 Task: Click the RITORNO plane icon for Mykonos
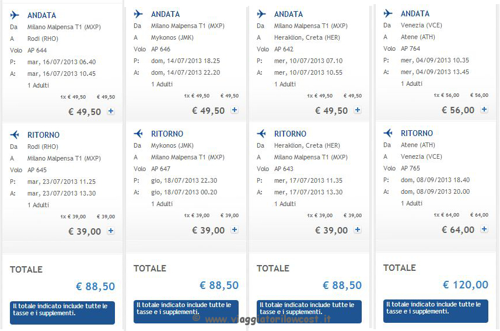[138, 134]
